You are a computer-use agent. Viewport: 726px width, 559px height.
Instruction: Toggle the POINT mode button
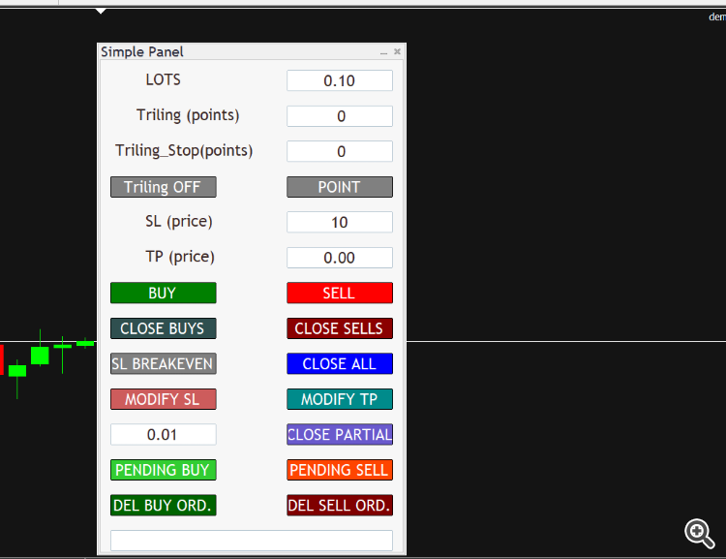pos(340,187)
